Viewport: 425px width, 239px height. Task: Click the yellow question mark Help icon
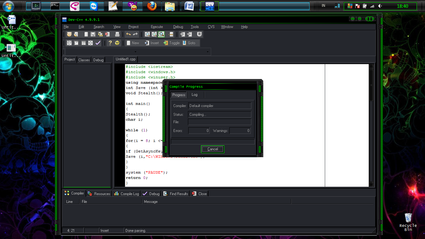110,43
